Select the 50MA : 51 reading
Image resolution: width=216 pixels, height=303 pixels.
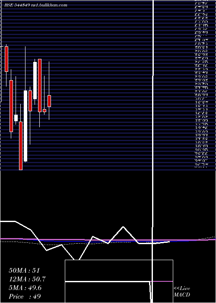(24, 271)
